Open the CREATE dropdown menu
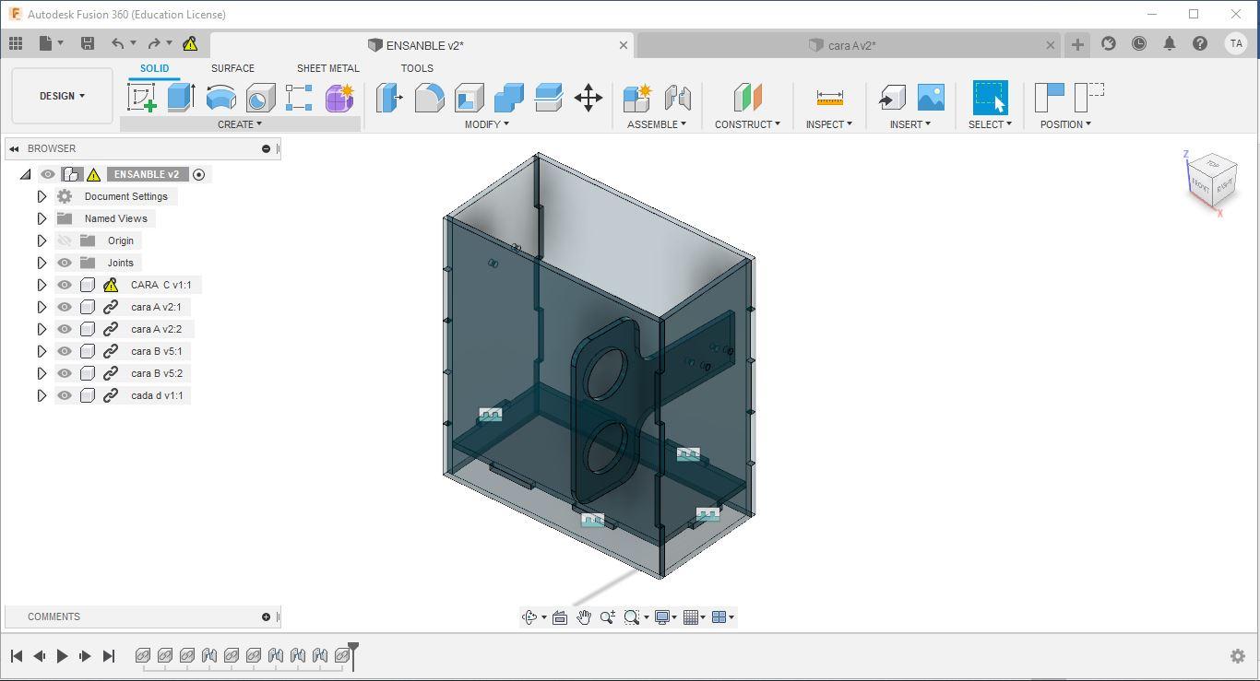This screenshot has height=681, width=1260. [x=240, y=124]
